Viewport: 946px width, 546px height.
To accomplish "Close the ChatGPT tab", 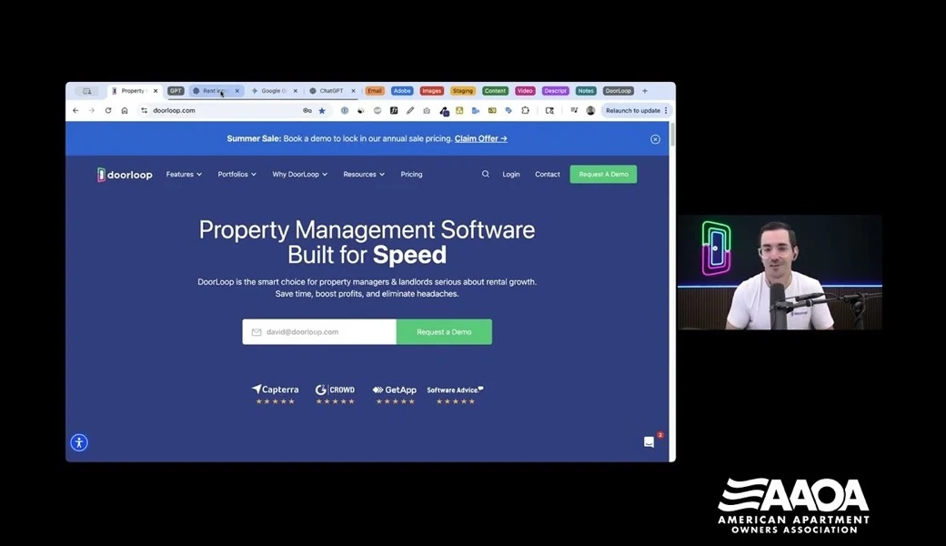I will pyautogui.click(x=353, y=91).
